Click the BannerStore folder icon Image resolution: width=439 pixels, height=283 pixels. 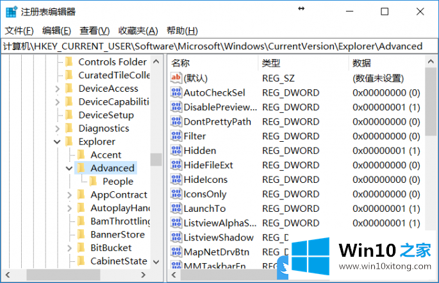(x=81, y=234)
